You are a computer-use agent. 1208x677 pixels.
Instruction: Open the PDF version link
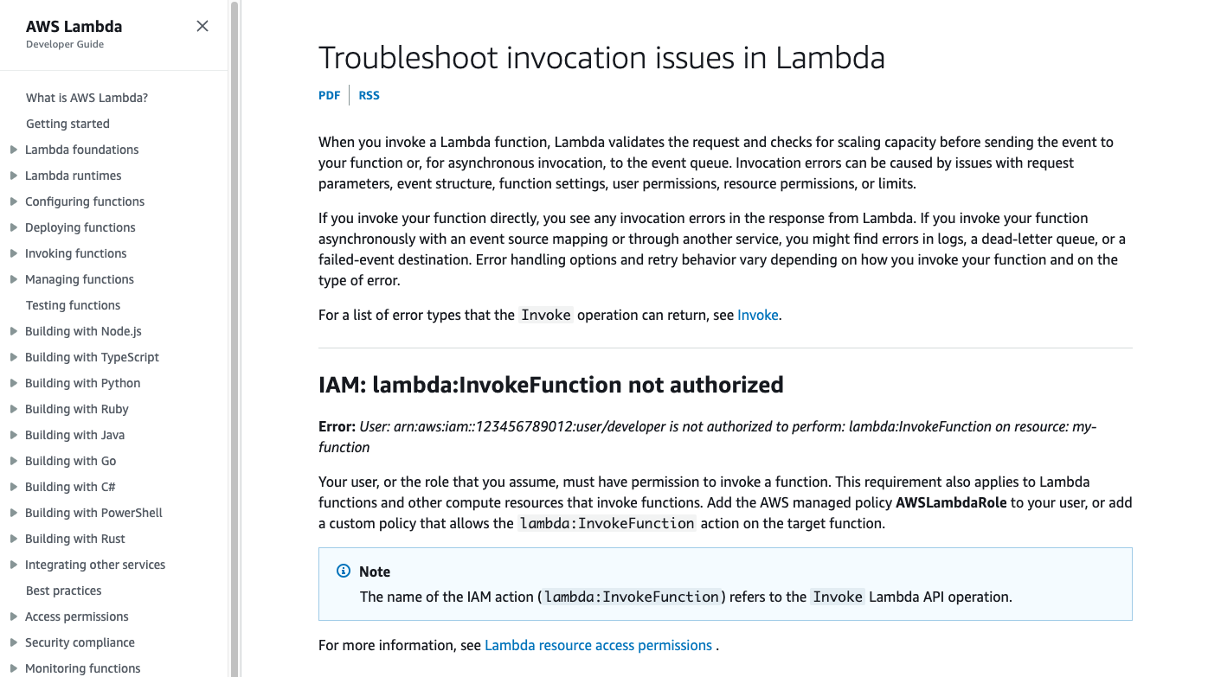329,95
